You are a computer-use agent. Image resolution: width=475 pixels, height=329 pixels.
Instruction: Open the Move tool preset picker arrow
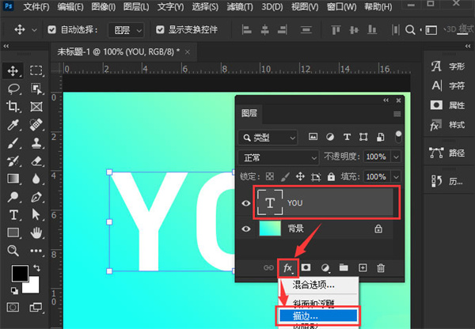(34, 30)
